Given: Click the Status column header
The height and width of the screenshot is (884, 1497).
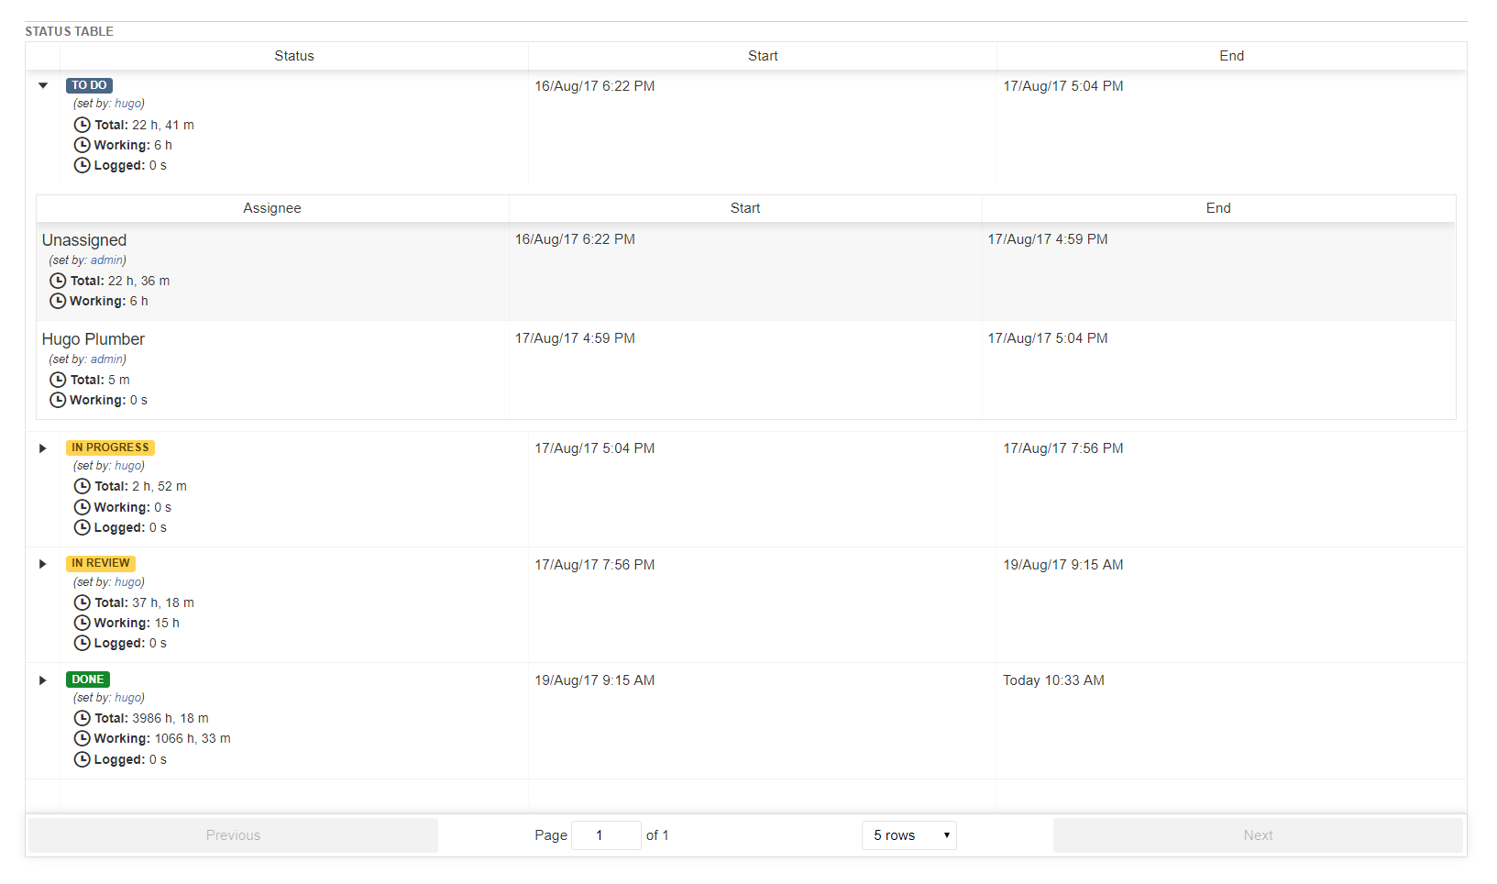Looking at the screenshot, I should (294, 56).
